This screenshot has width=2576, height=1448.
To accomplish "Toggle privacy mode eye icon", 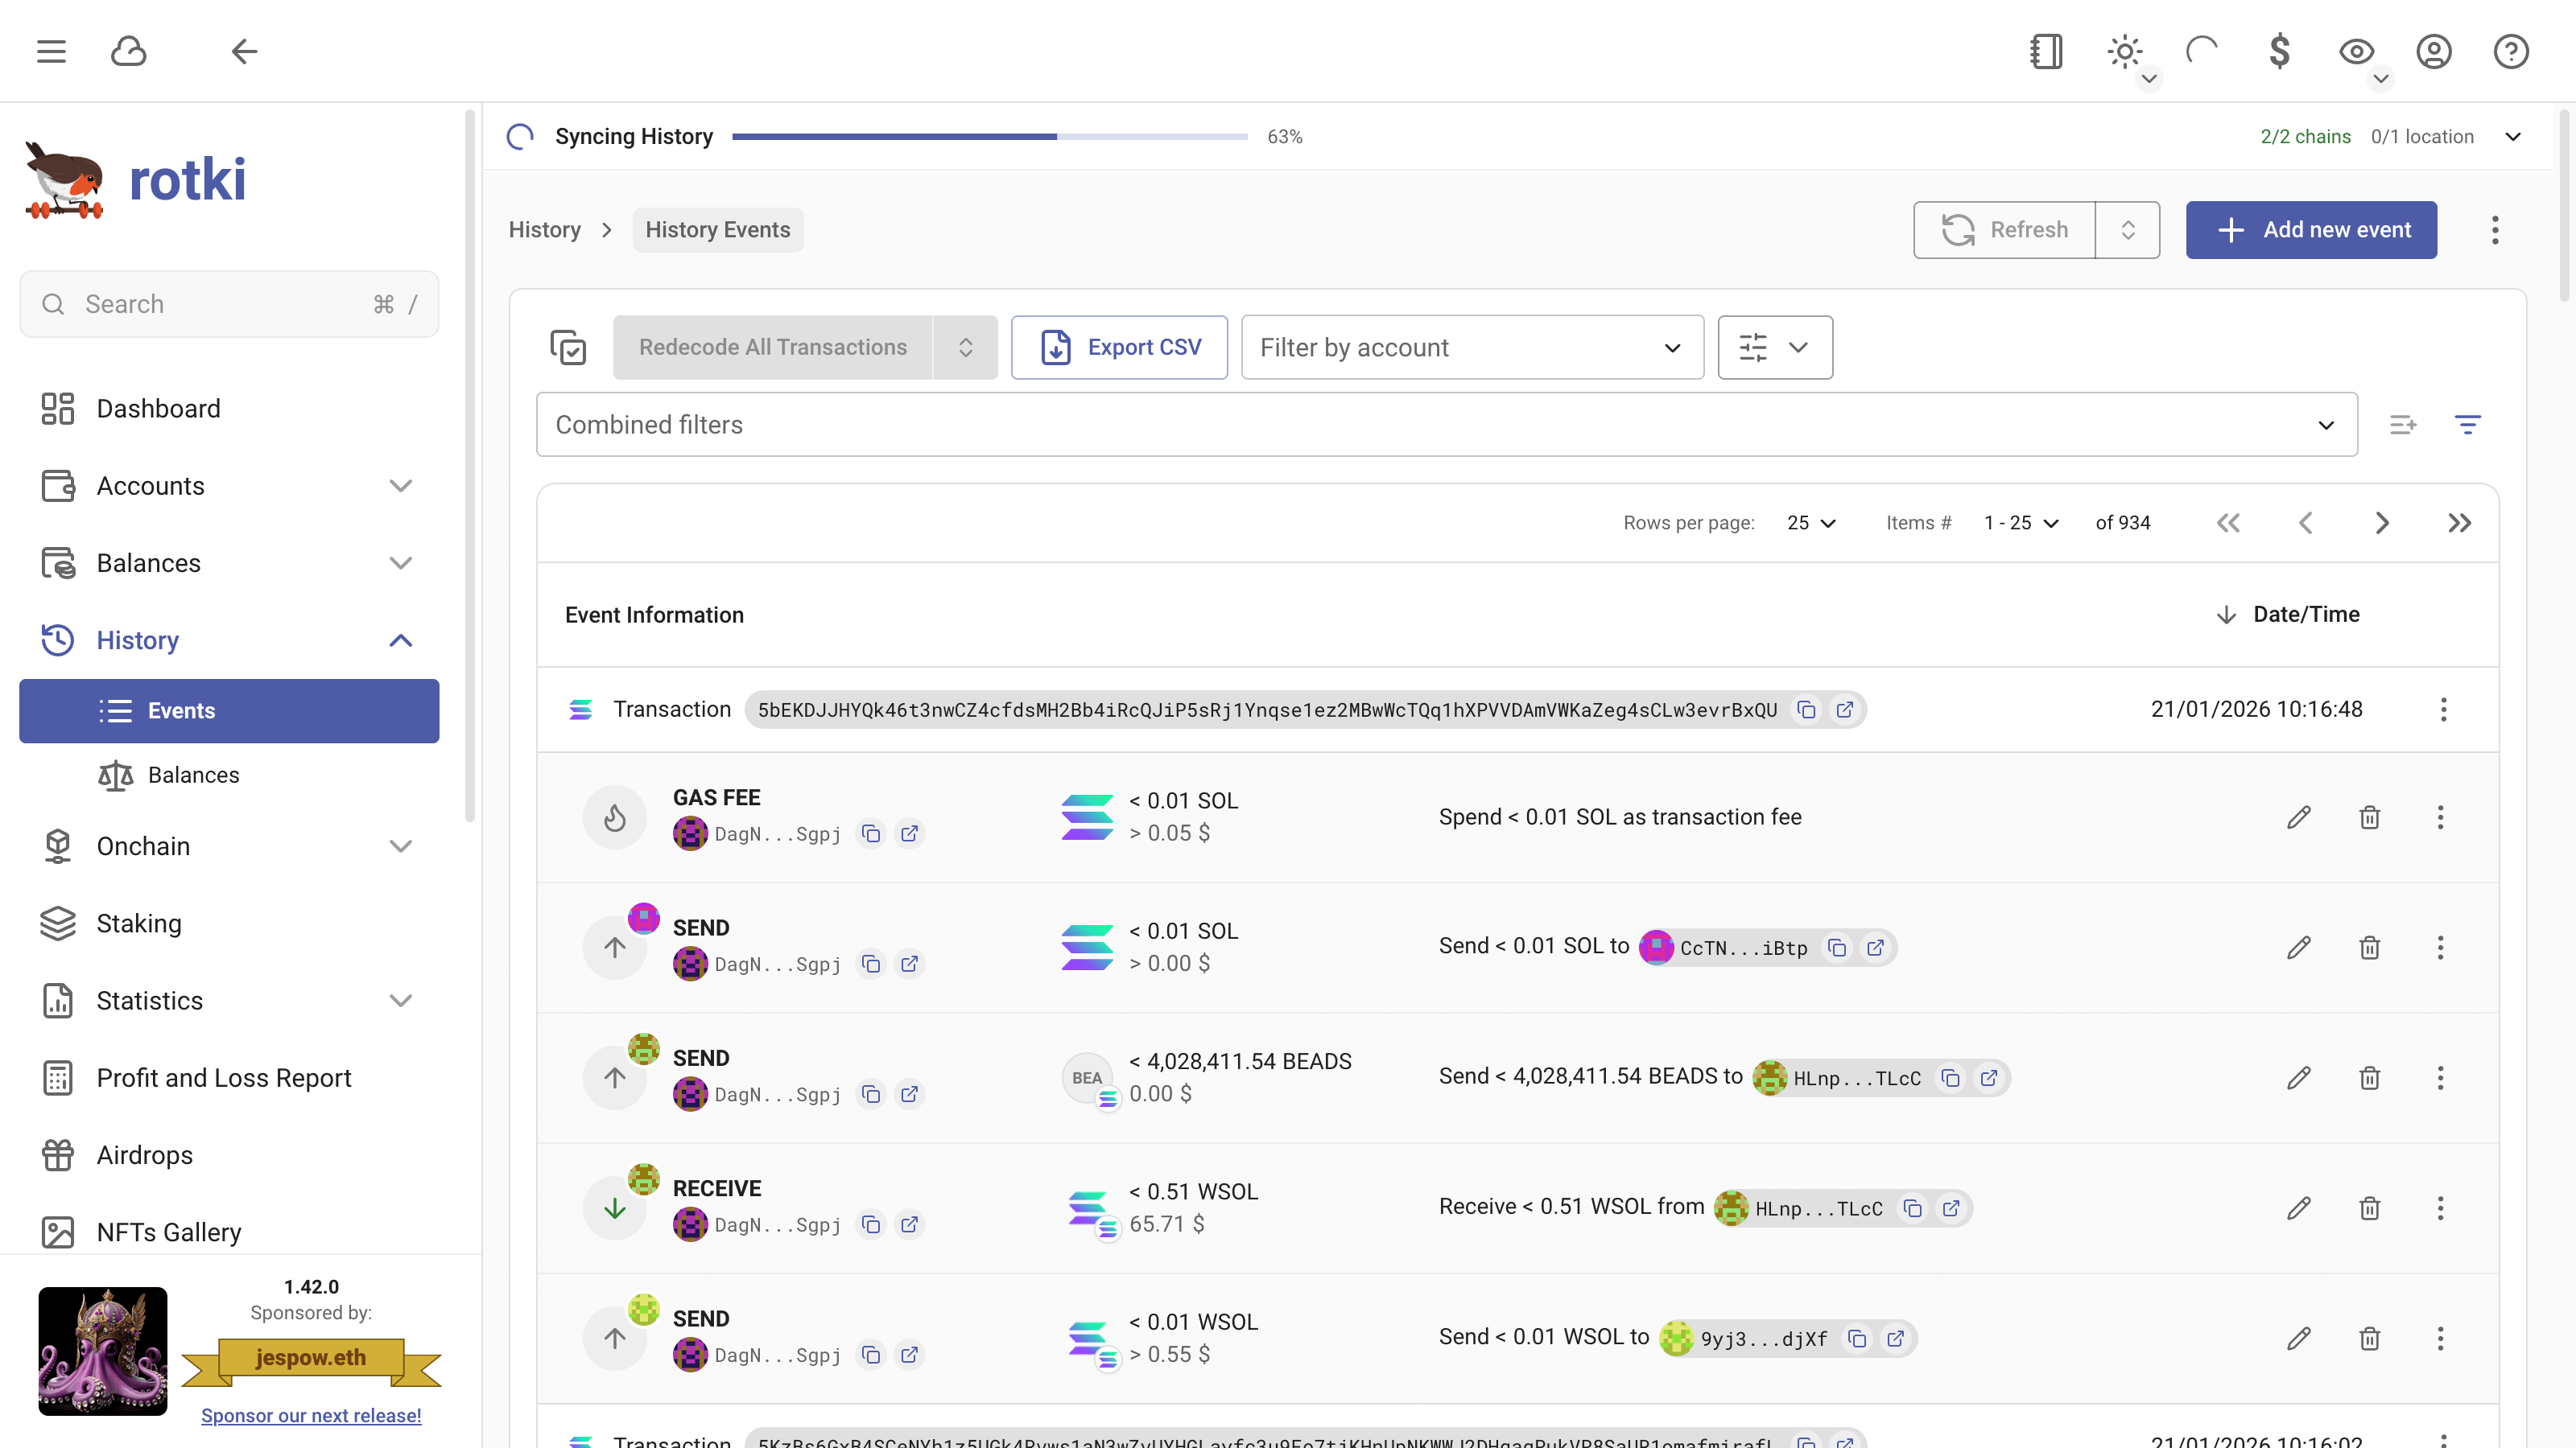I will click(2357, 51).
